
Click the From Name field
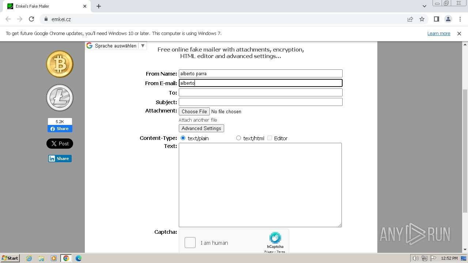[260, 73]
